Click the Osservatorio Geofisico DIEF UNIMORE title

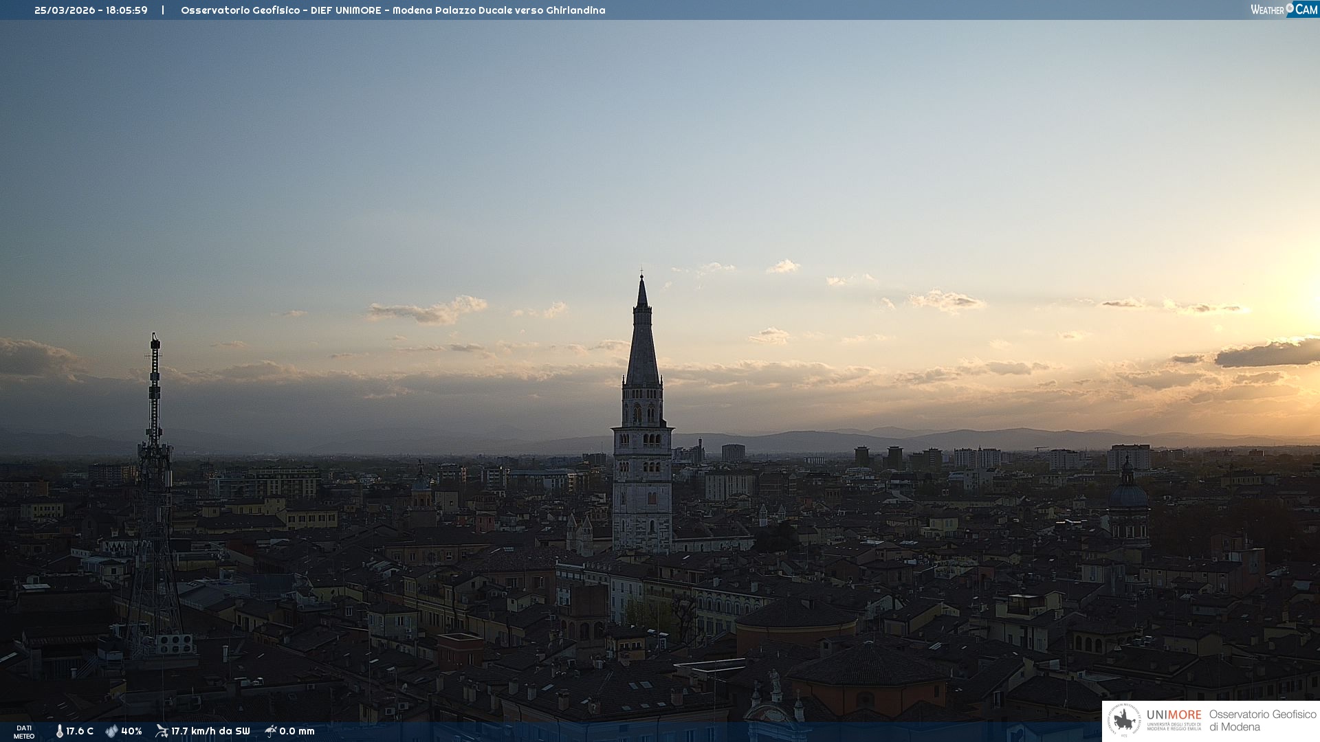(393, 10)
